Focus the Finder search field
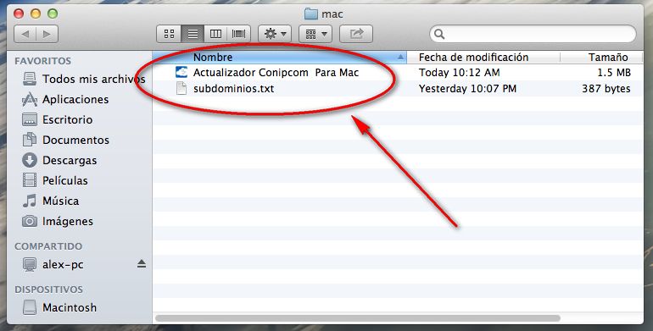This screenshot has width=653, height=331. (533, 34)
